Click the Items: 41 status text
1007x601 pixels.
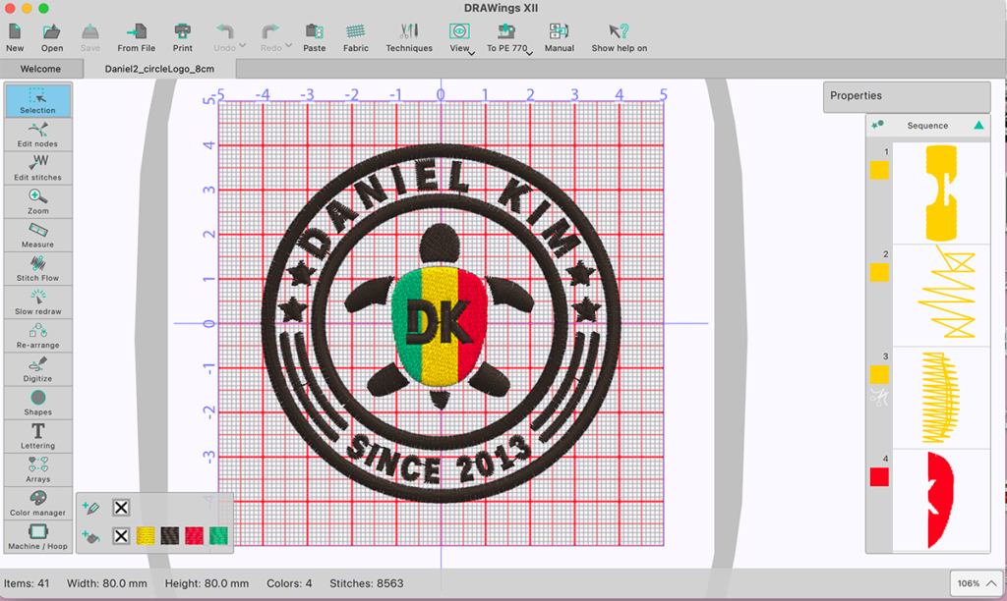[x=27, y=583]
